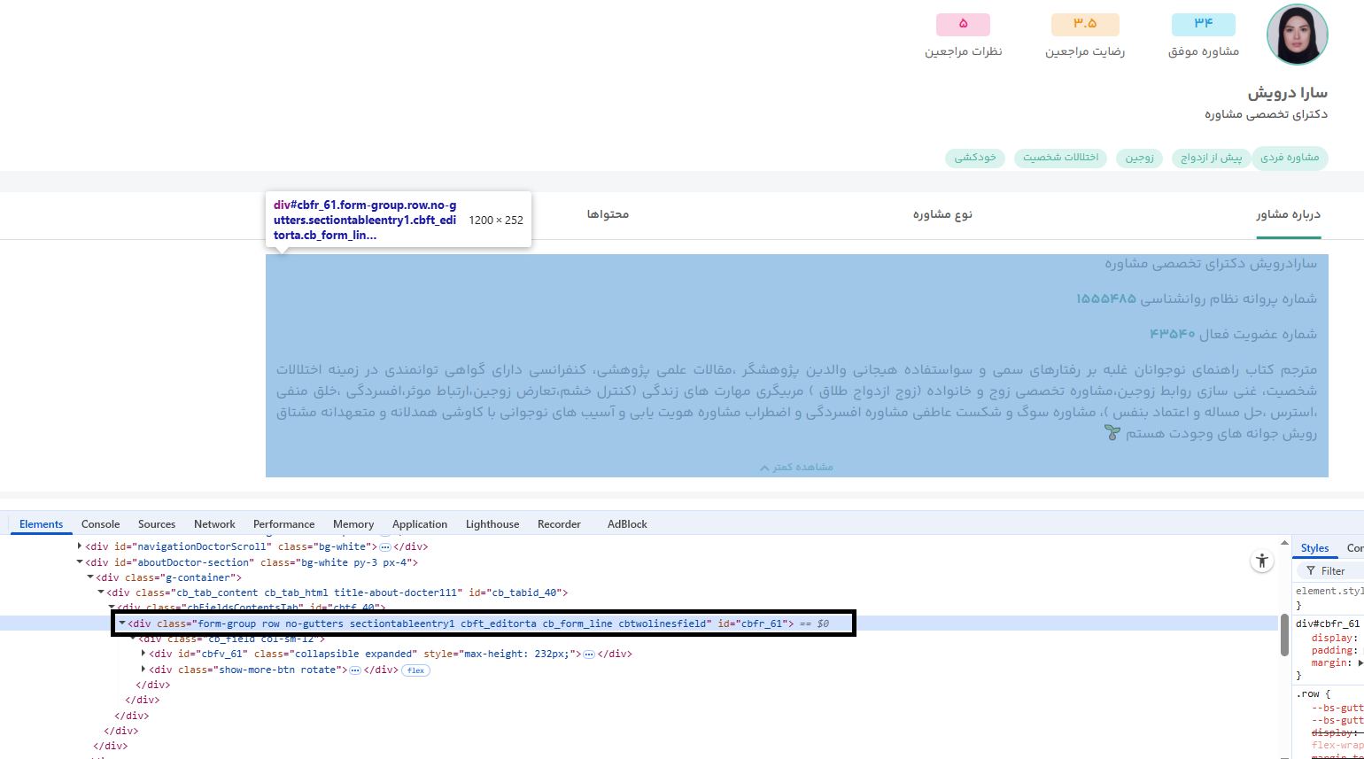
Task: Click the مشاهده کمتر show-less link
Action: coord(796,468)
